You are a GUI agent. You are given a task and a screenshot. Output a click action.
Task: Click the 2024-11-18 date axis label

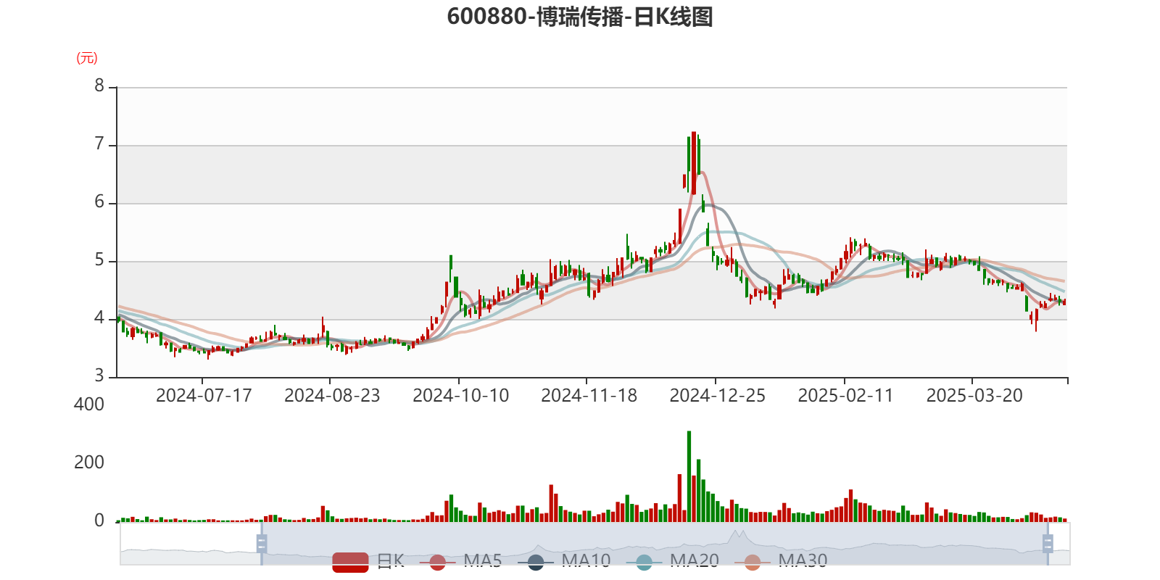tap(589, 396)
